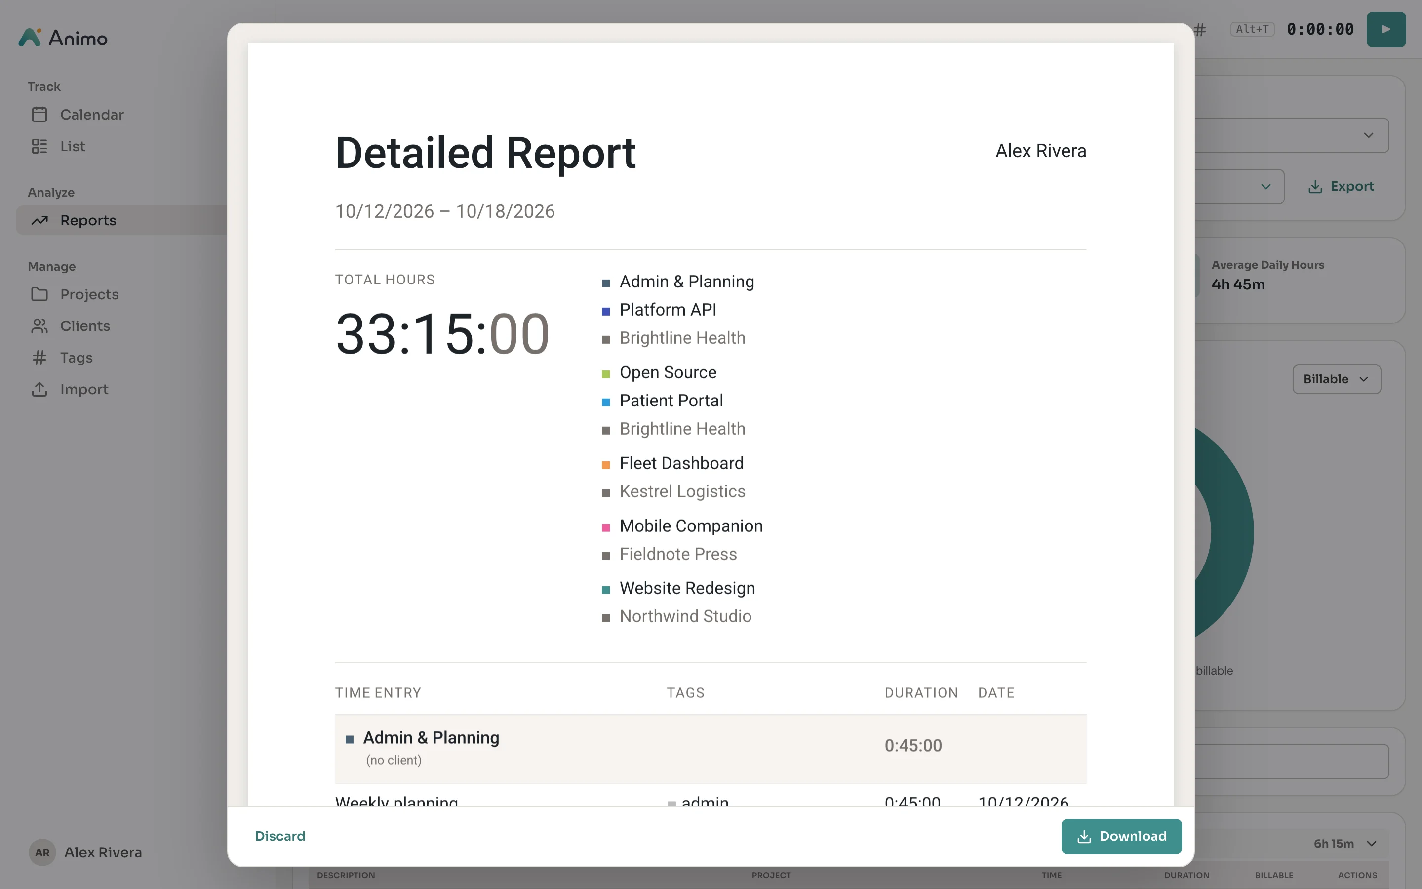Click the Fleet Dashboard orange swatch
1422x889 pixels.
[606, 464]
